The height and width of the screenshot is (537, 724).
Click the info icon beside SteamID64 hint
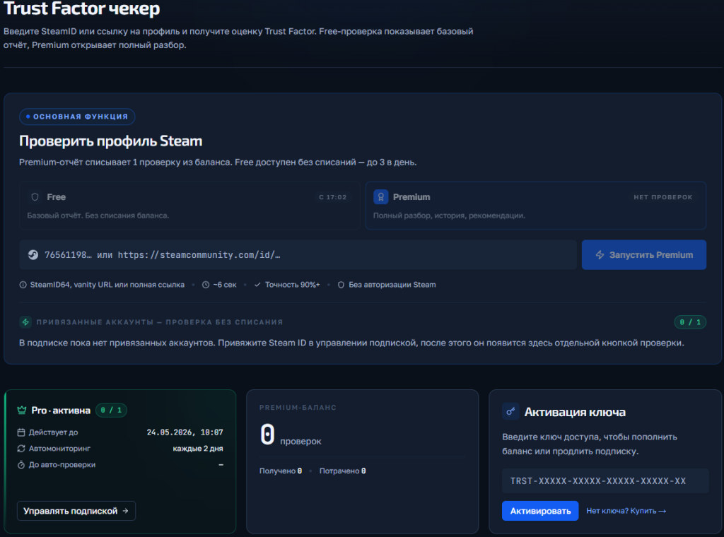pos(23,285)
